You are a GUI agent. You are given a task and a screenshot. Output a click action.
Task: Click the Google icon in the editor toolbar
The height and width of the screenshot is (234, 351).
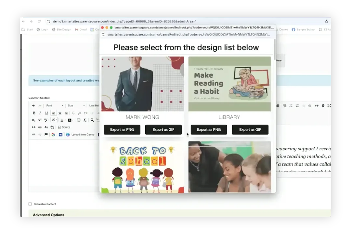[x=53, y=135]
